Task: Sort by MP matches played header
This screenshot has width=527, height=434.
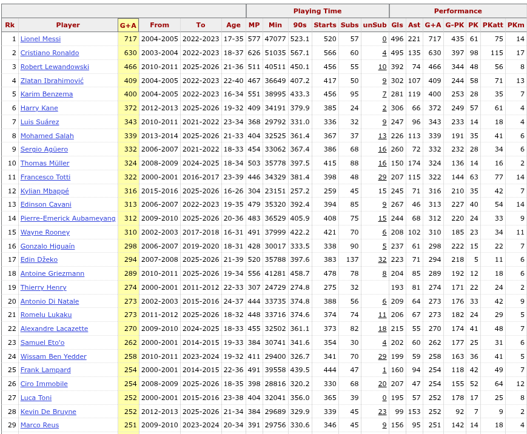Action: pos(254,25)
